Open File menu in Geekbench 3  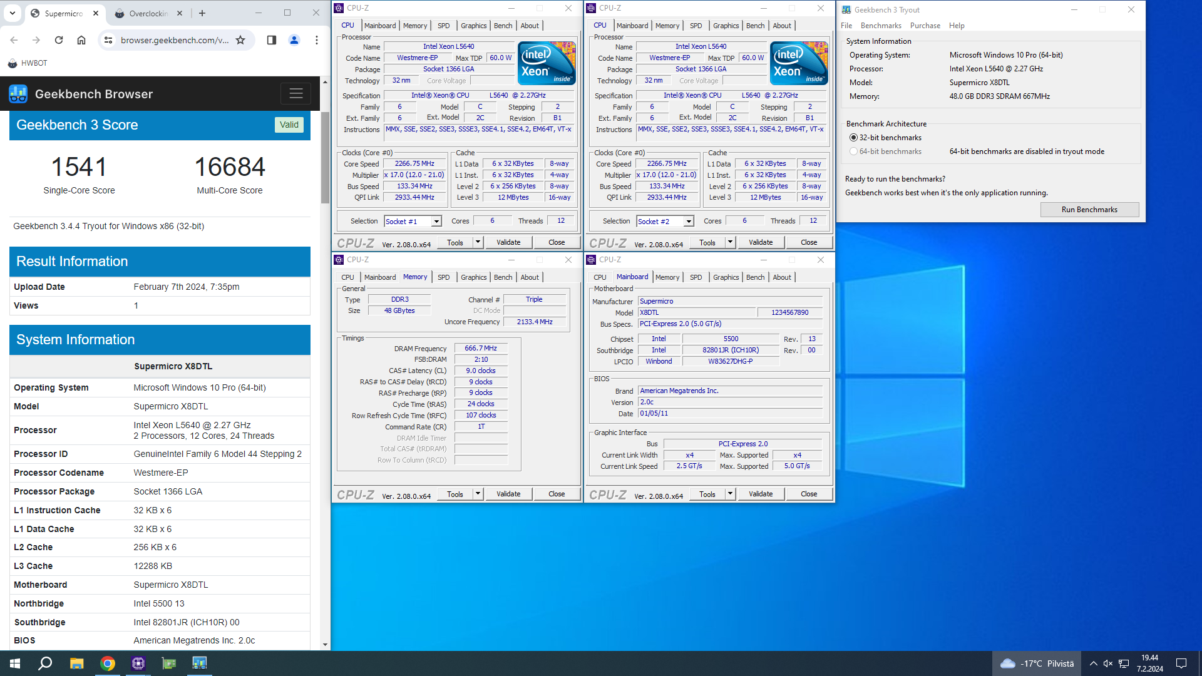(x=846, y=26)
